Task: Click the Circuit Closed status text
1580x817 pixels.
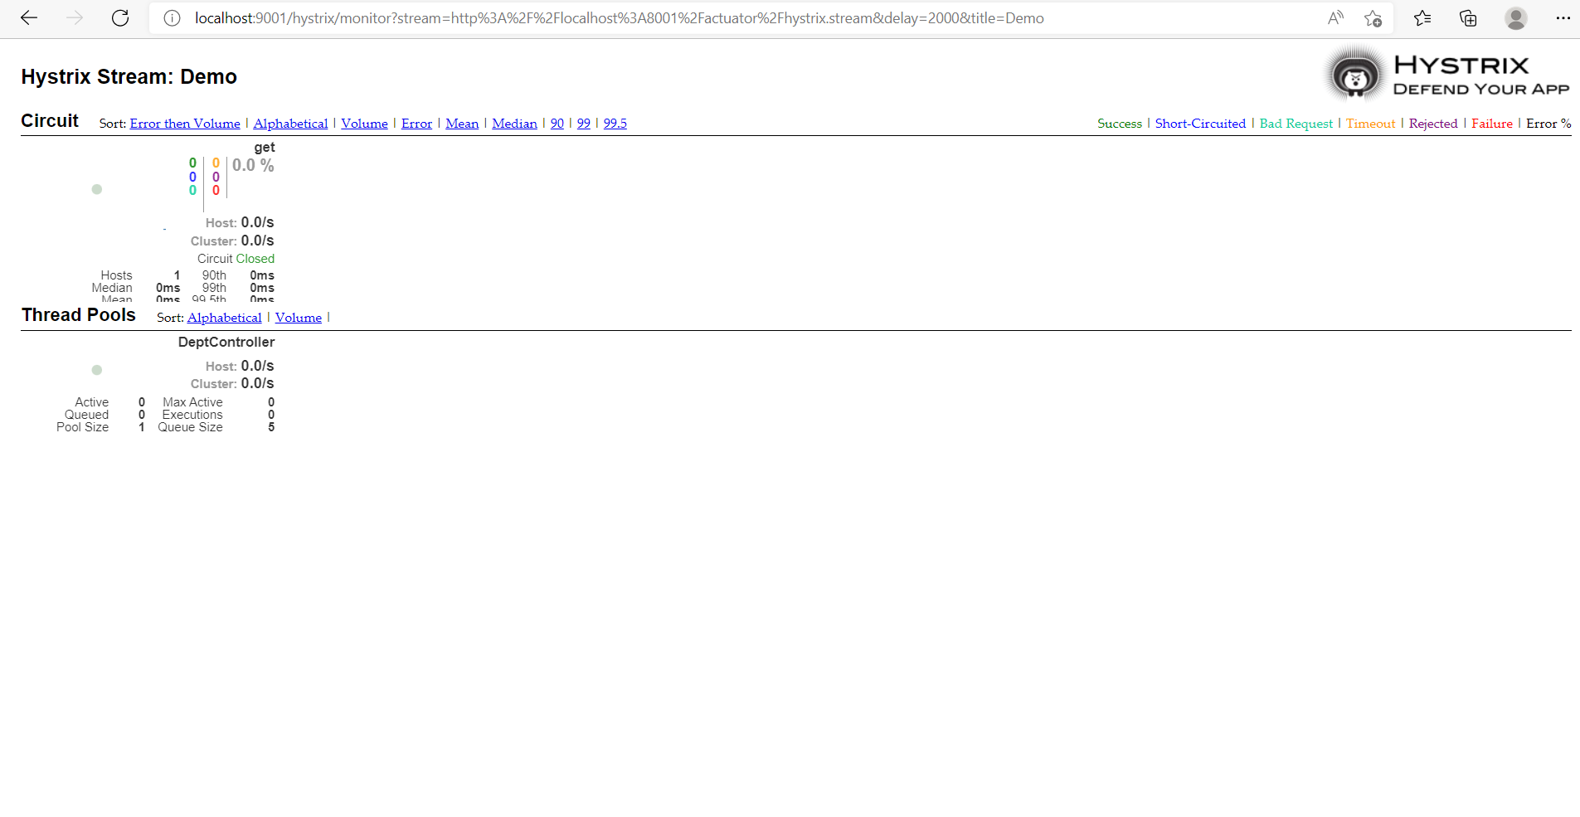Action: (236, 259)
